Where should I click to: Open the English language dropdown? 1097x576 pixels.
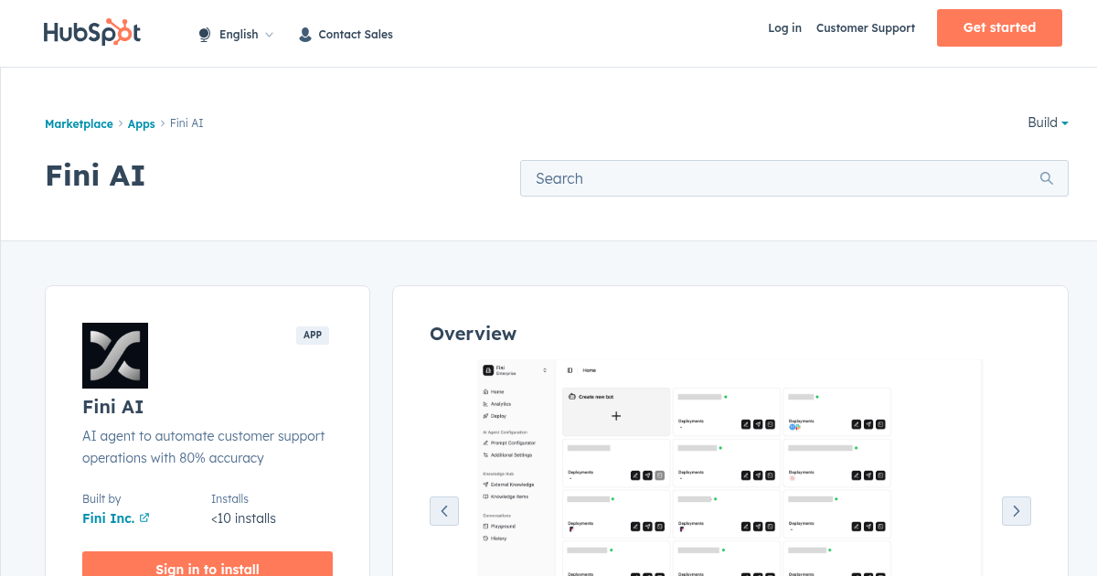(239, 34)
